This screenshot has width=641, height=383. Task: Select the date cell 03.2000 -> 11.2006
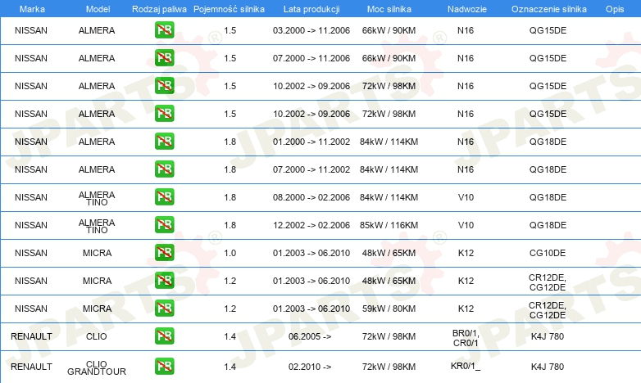[x=311, y=30]
